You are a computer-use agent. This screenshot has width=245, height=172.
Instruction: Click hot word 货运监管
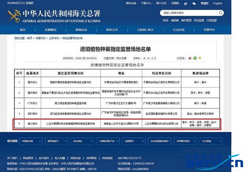pos(199,20)
